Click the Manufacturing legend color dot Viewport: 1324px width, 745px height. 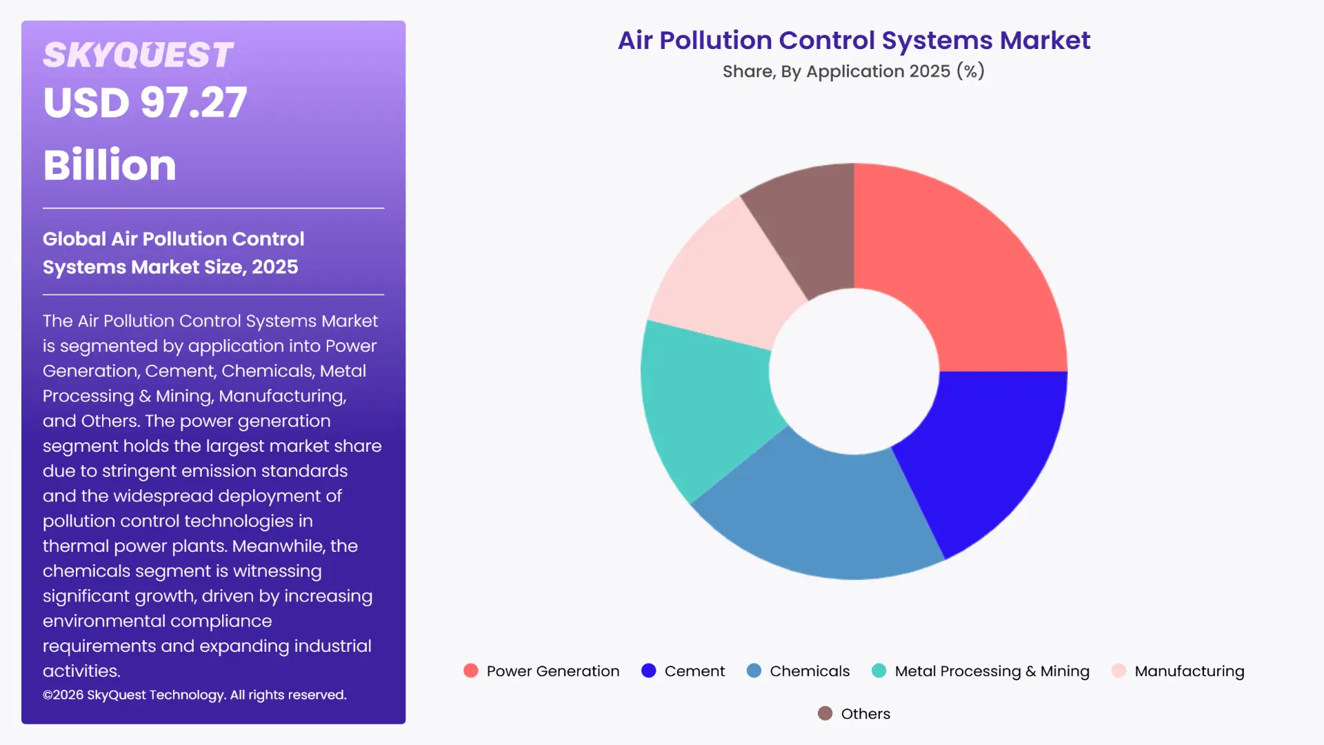point(1119,670)
